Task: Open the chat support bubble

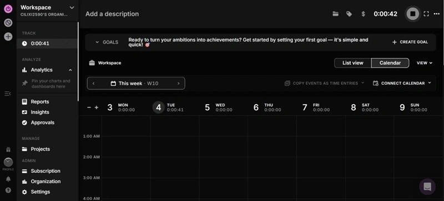Action: coord(427,187)
